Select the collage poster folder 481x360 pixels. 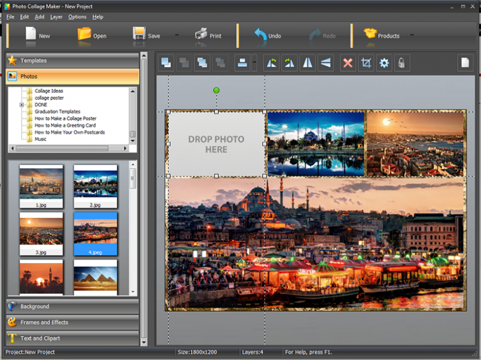click(x=49, y=98)
